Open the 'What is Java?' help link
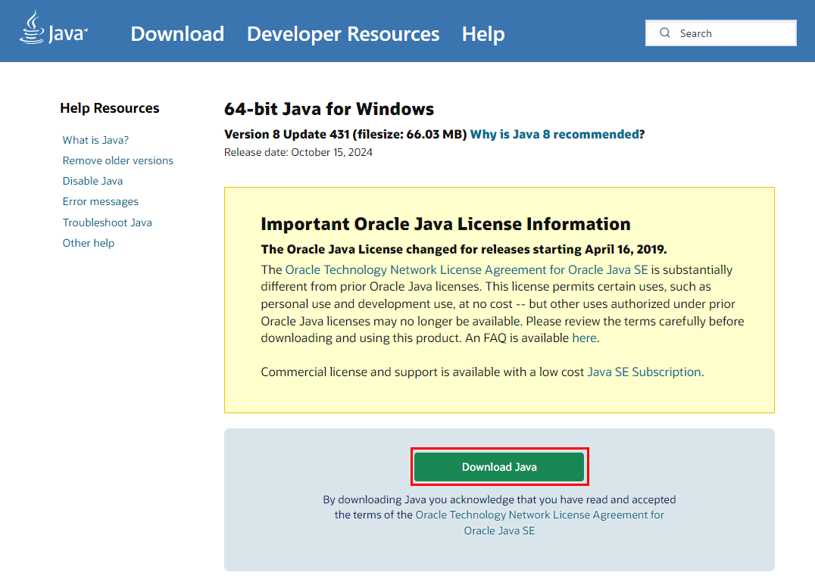 click(95, 140)
